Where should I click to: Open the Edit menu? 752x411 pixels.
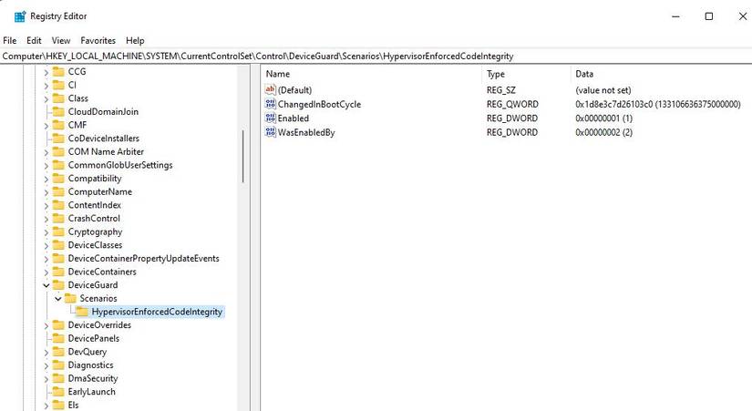pyautogui.click(x=34, y=41)
